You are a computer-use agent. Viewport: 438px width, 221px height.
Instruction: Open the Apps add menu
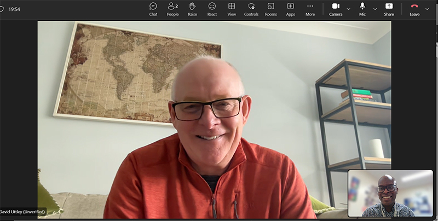290,9
